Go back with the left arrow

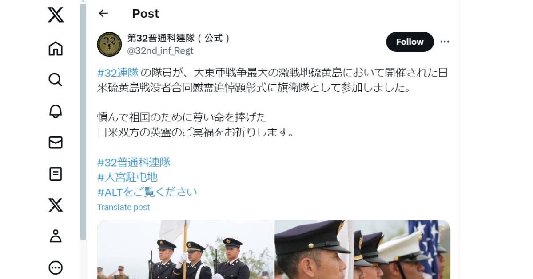point(103,13)
